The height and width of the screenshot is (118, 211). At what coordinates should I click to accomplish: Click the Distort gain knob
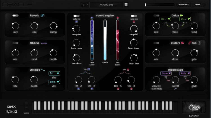(194, 53)
